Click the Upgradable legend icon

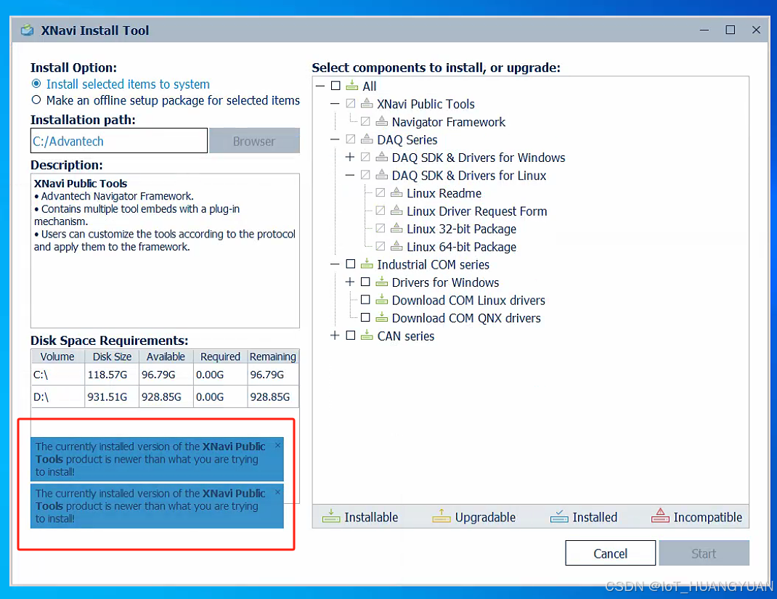442,517
